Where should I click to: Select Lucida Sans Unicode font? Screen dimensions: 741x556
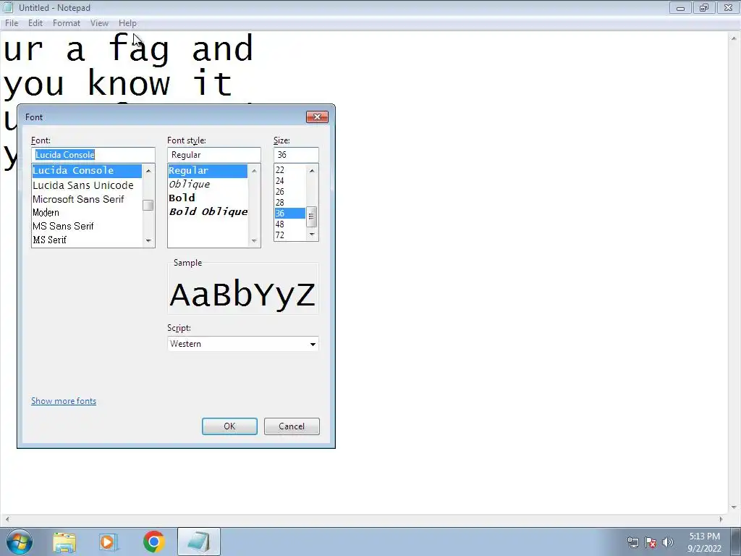pyautogui.click(x=87, y=185)
